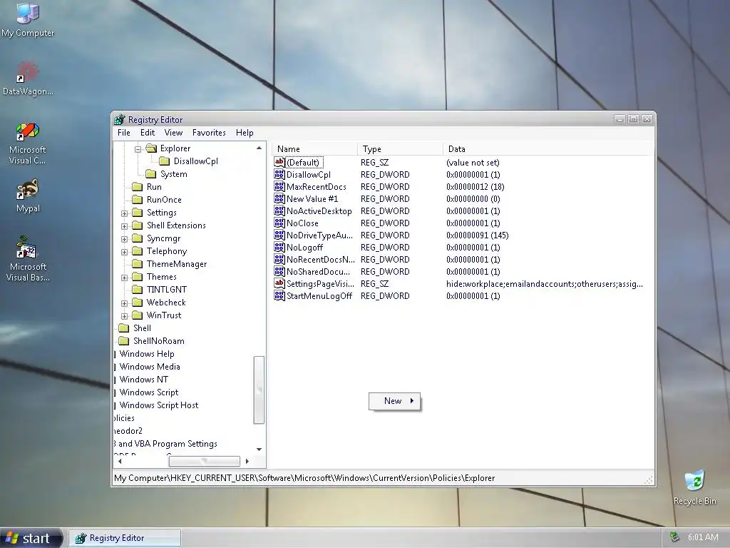Click the (Default) string value icon
Screen dimensions: 730x548
[x=279, y=162]
